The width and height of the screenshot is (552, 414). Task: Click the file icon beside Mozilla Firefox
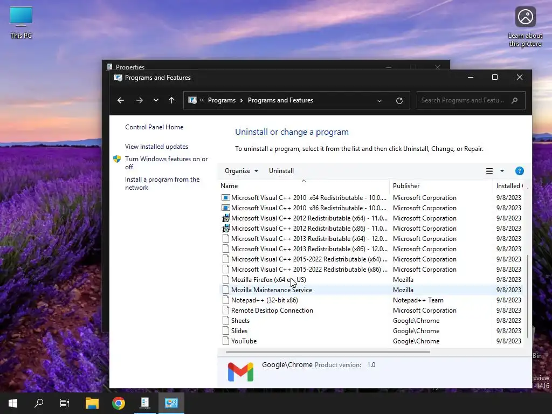click(x=226, y=280)
